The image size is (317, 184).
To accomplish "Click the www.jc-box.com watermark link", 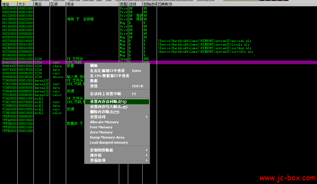I will click(x=287, y=178).
